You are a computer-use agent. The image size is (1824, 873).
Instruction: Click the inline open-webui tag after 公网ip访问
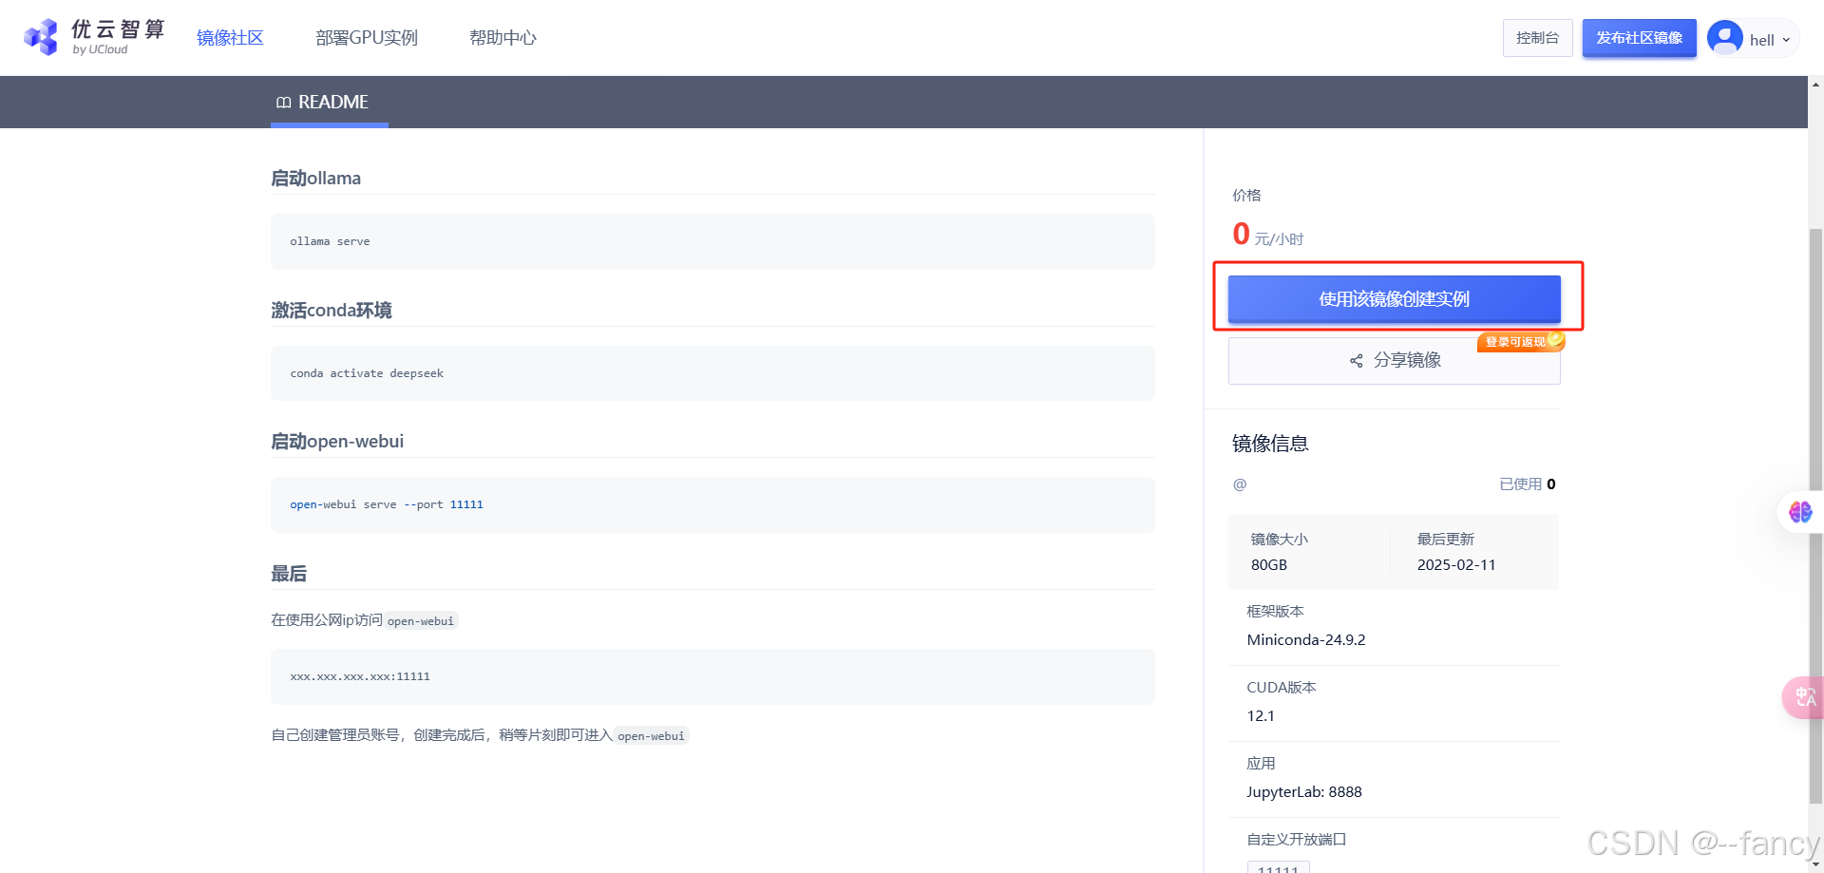421,621
